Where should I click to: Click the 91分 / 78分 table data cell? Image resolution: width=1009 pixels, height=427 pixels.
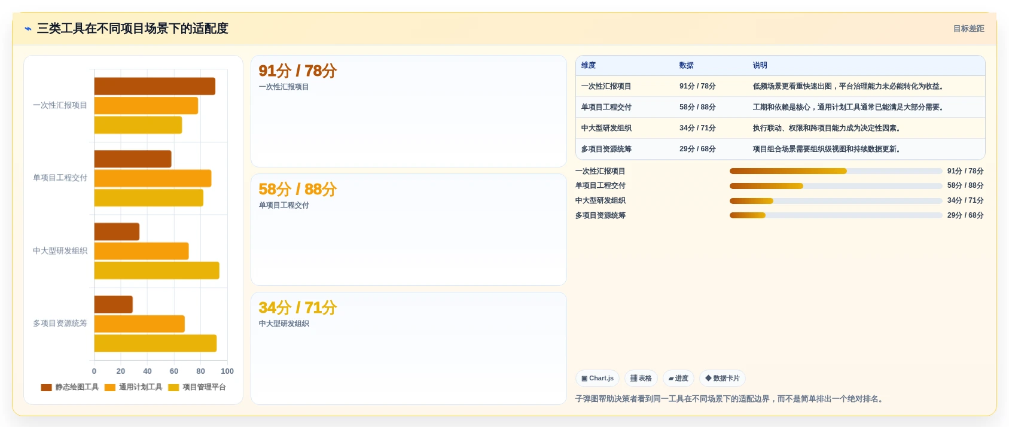coord(697,87)
